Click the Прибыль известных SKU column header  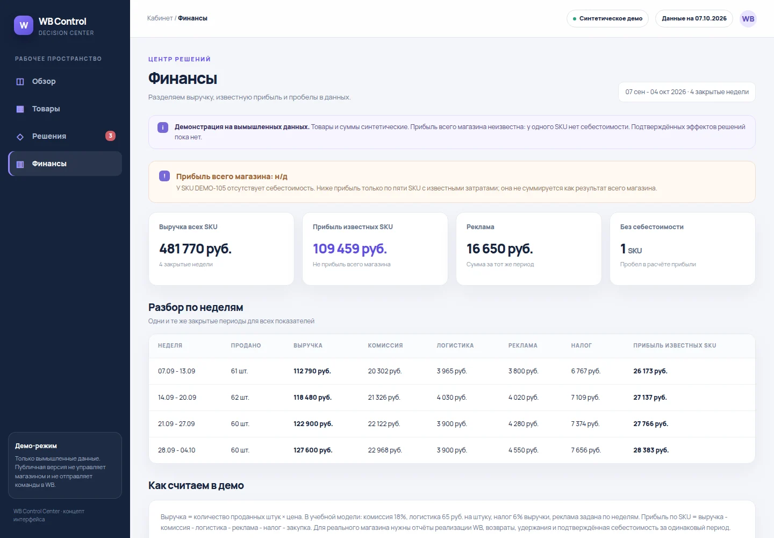click(x=675, y=346)
